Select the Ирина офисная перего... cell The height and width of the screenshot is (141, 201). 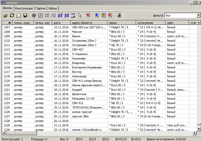point(89,85)
